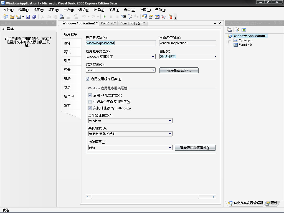The width and height of the screenshot is (284, 213).
Task: Select Form1.vb in Solution Explorer
Action: click(245, 45)
